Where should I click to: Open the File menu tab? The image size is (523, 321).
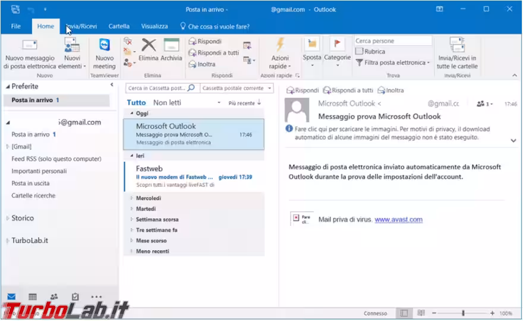(16, 26)
